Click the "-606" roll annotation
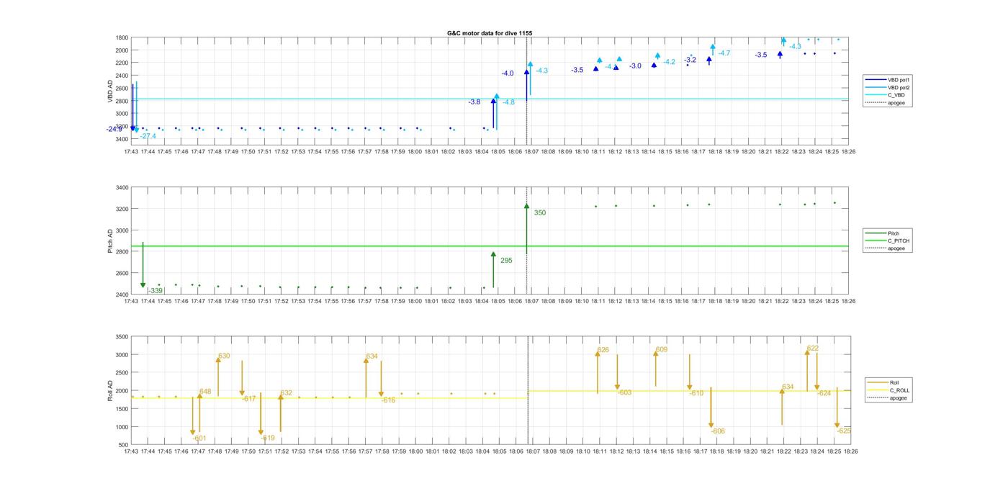Image resolution: width=1008 pixels, height=499 pixels. pyautogui.click(x=717, y=431)
